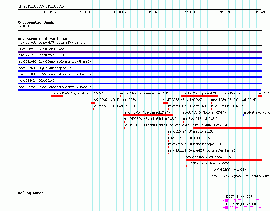The width and height of the screenshot is (270, 211).
Task: Select the red nsv6440734 Sedlazeck2020 bar
Action: (148, 115)
